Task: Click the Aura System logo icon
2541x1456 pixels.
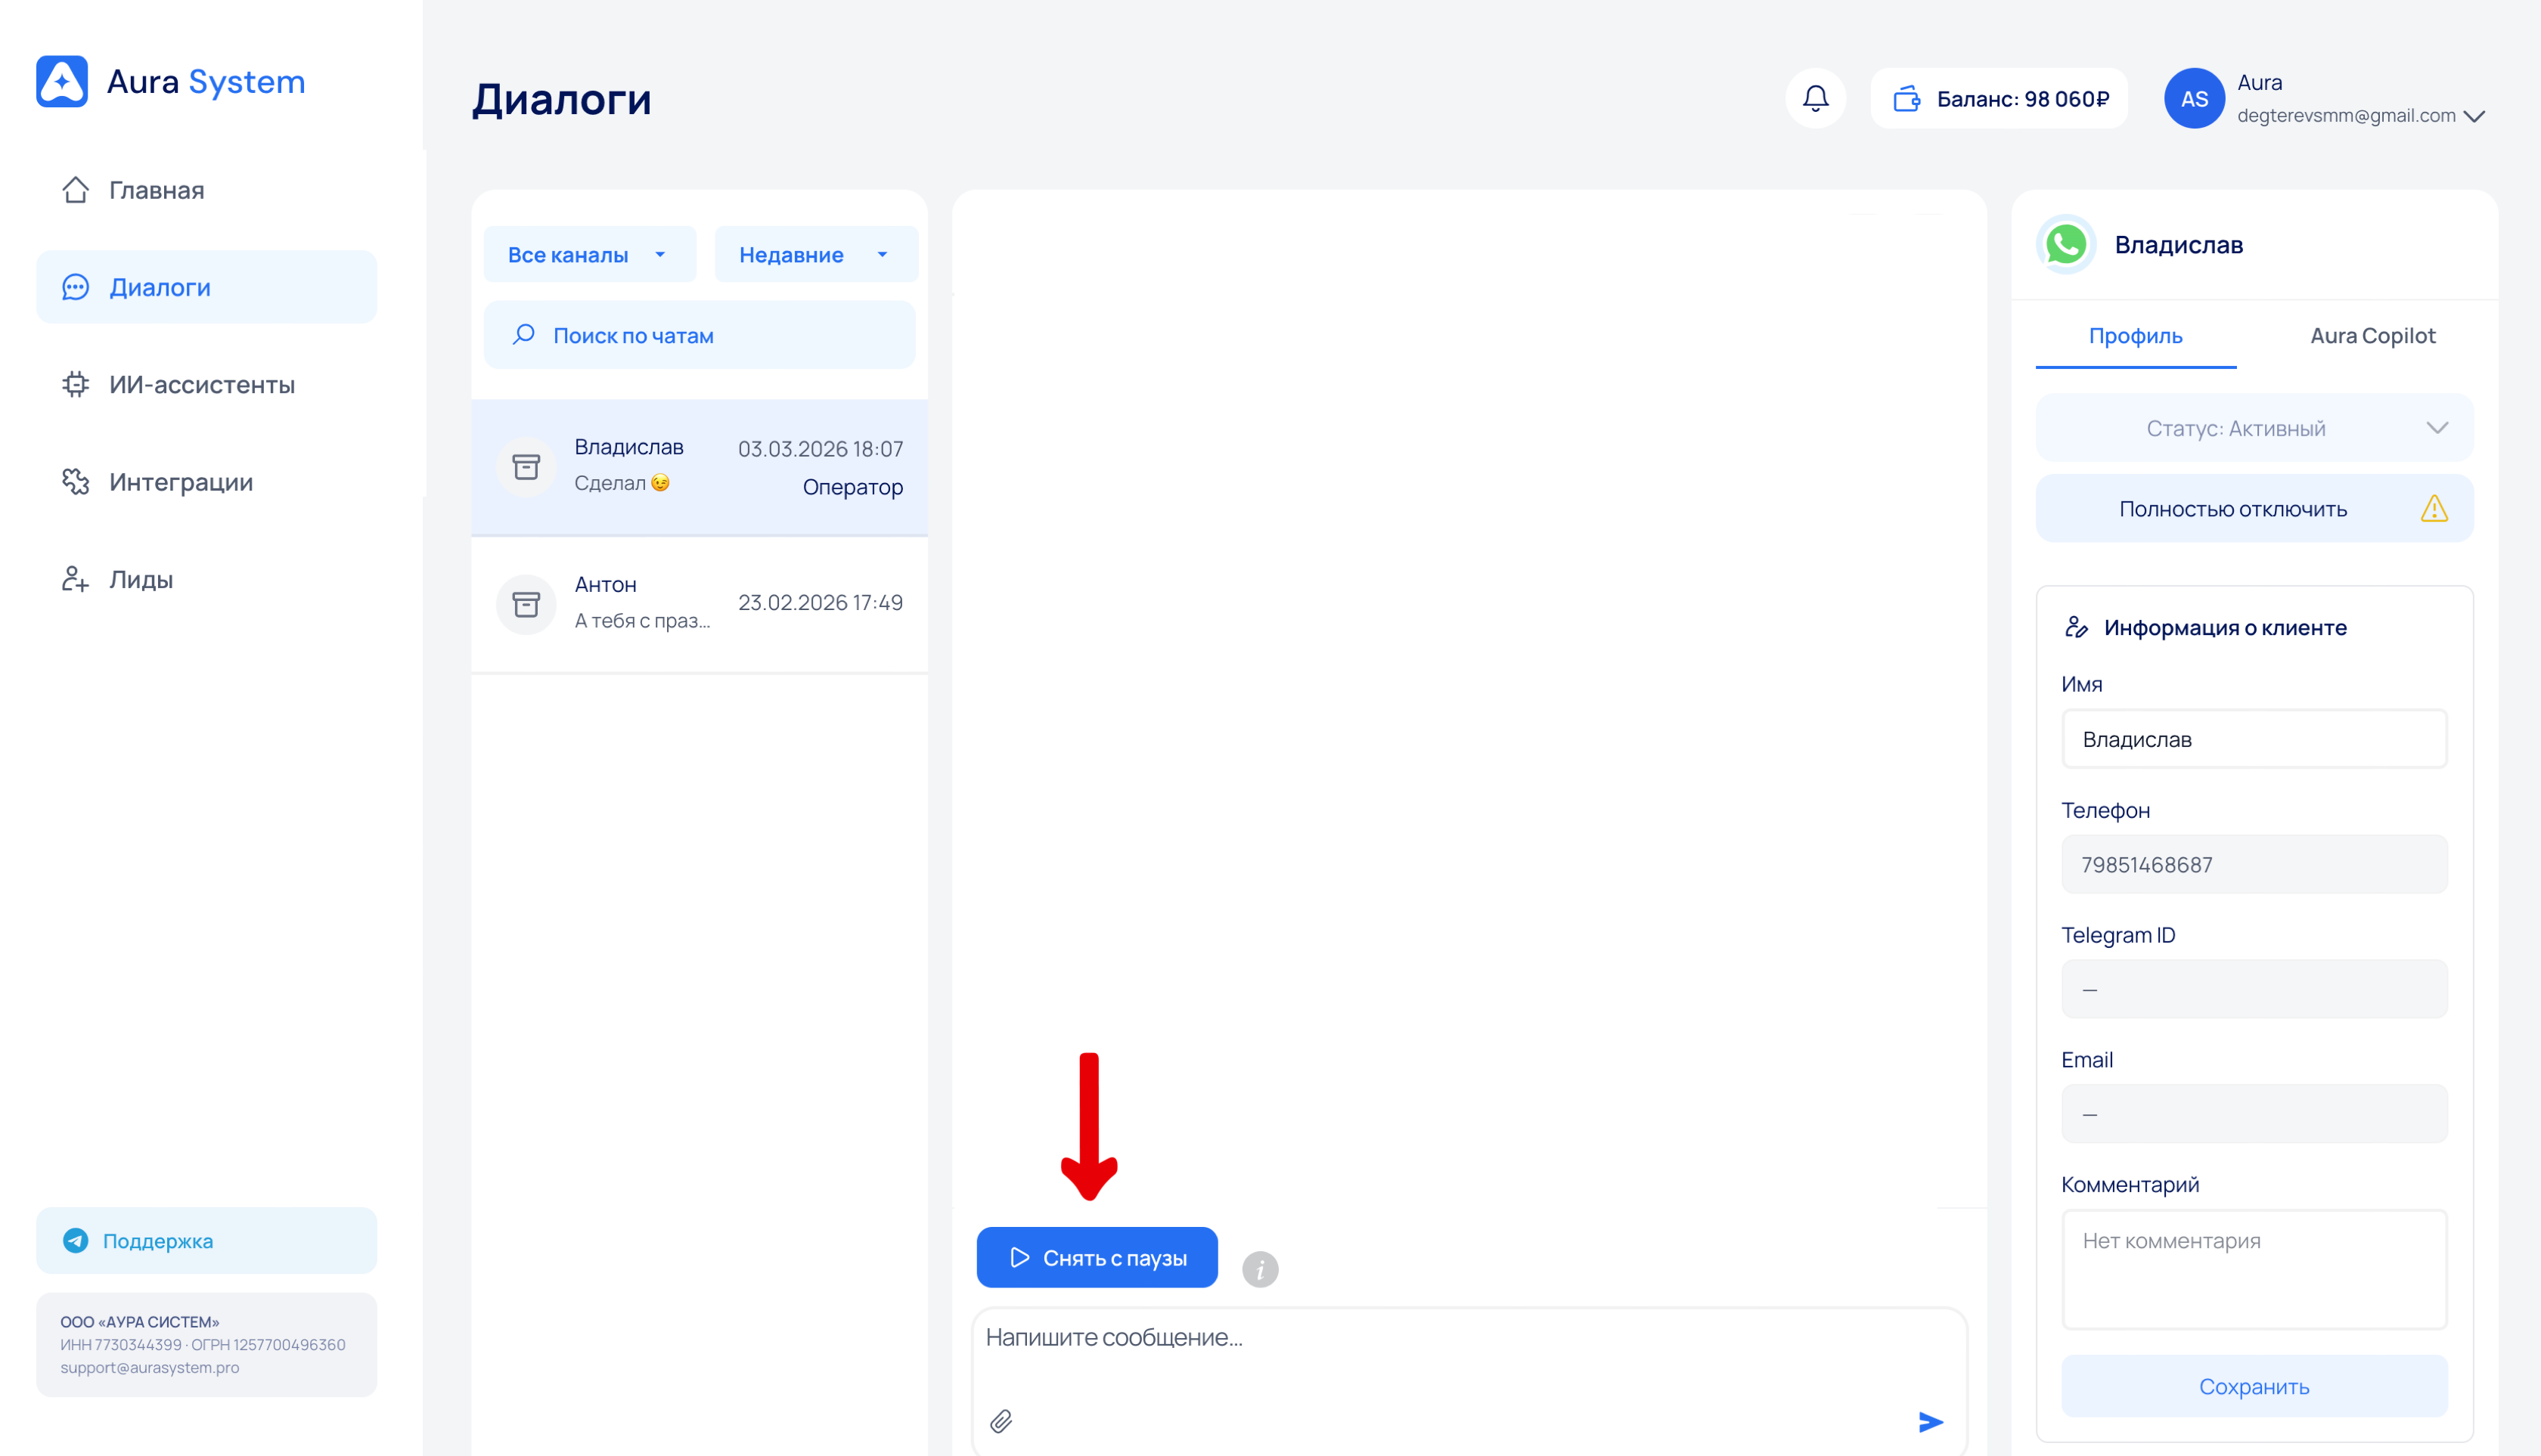Action: pos(62,81)
